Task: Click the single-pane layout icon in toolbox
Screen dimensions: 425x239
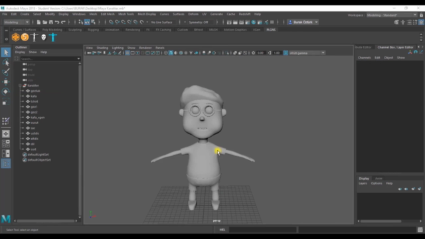Action: pyautogui.click(x=6, y=134)
